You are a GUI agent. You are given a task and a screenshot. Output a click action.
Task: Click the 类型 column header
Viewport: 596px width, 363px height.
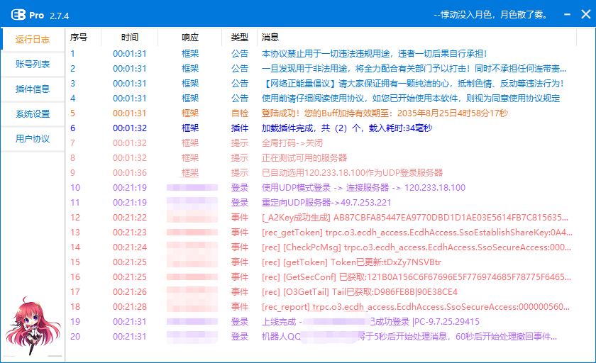240,38
